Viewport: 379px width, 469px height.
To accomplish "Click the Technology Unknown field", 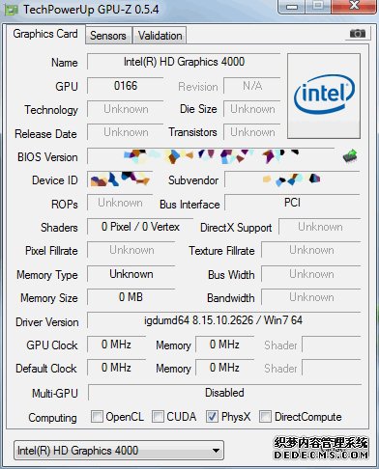I will (126, 109).
